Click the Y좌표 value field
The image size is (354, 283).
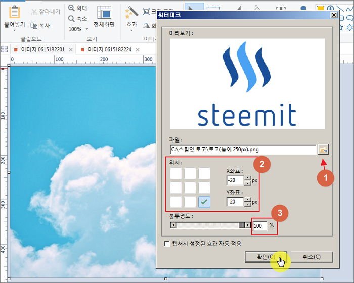click(235, 202)
